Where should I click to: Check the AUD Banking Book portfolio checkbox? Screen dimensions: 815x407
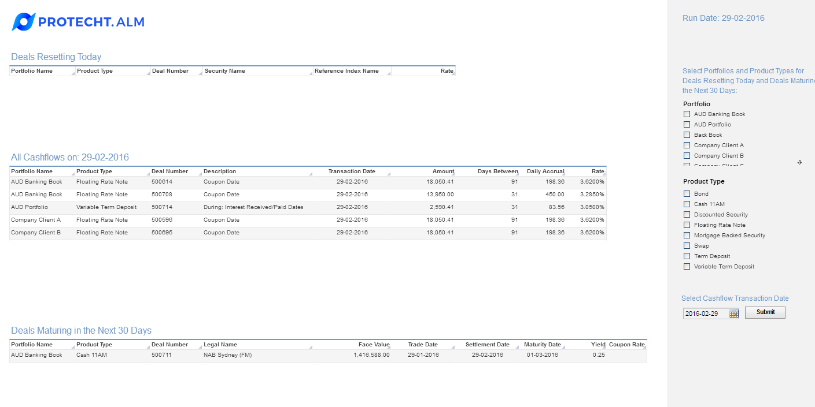coord(687,114)
